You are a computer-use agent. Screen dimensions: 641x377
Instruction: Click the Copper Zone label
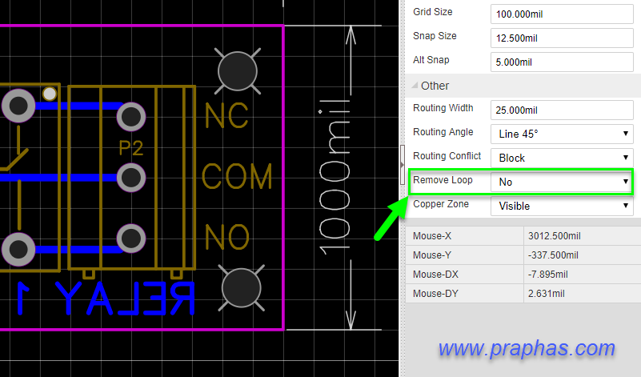click(x=441, y=204)
